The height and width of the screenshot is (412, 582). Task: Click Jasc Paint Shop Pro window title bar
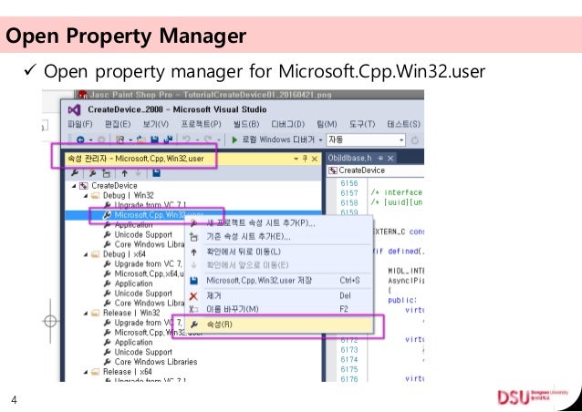249,95
